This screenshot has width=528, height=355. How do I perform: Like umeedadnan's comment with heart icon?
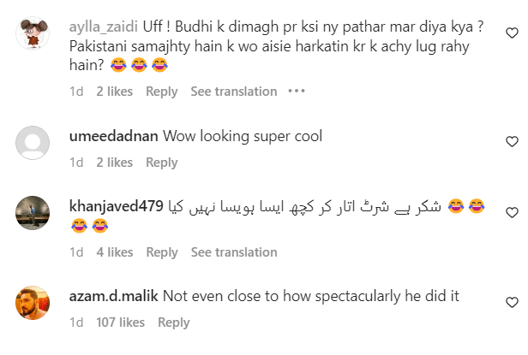point(513,141)
